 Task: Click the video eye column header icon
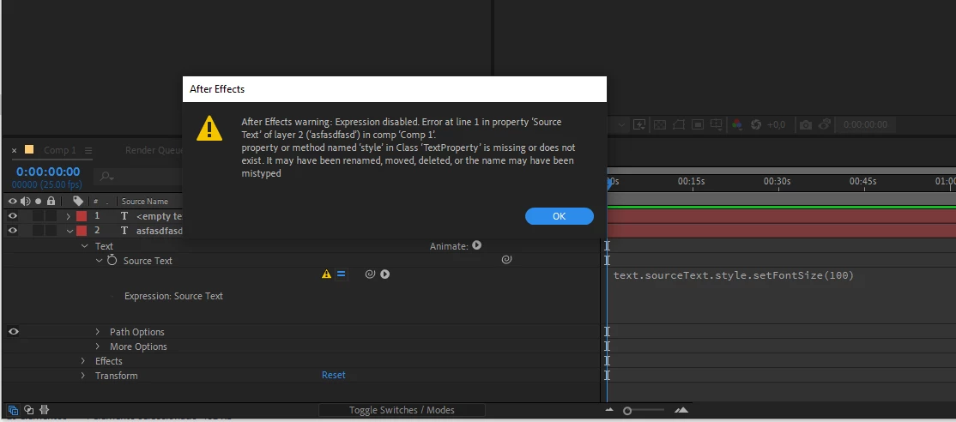point(13,201)
